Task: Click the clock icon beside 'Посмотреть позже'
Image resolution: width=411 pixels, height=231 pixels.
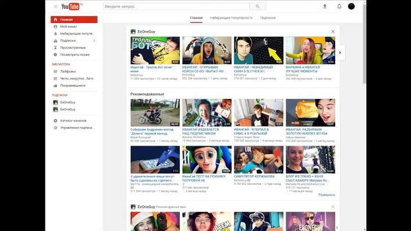Action: click(55, 55)
